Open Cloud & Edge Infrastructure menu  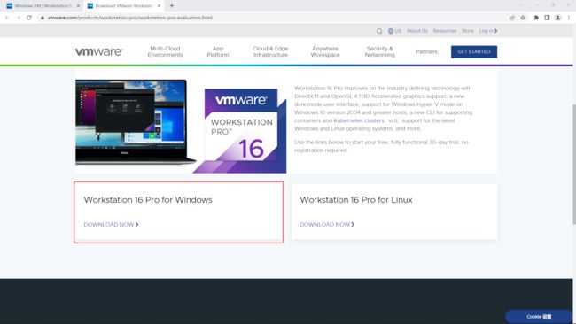click(x=270, y=51)
